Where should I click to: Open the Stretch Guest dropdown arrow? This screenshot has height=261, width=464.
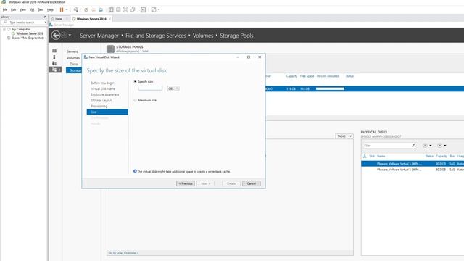[159, 9]
